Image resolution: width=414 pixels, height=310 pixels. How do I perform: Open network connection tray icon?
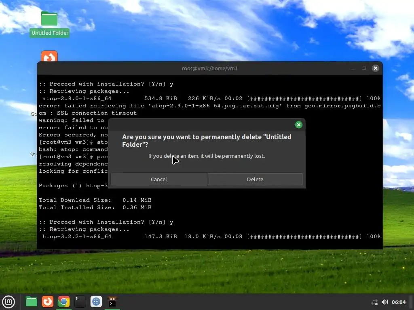pos(374,302)
